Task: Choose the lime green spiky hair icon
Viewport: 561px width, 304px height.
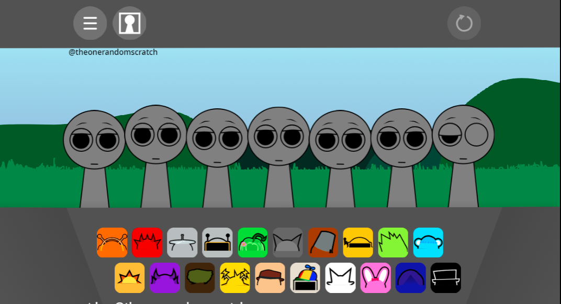Action: [x=393, y=243]
